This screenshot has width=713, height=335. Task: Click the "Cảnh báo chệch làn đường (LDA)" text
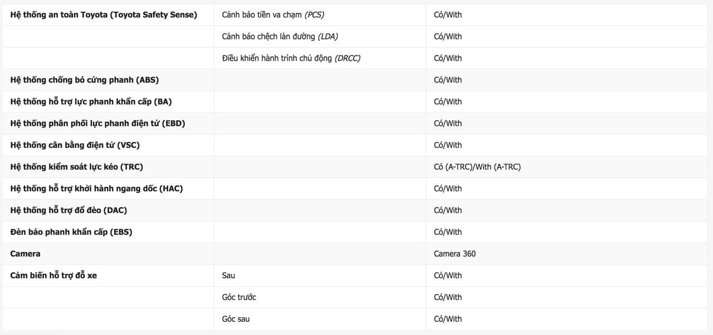[x=280, y=37]
